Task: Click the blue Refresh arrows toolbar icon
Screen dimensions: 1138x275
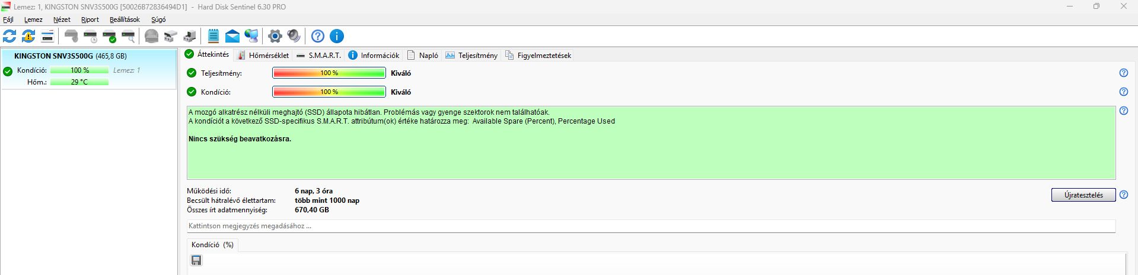Action: pos(9,36)
